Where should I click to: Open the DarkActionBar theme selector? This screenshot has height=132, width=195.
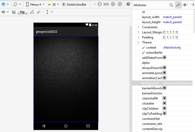74,4
